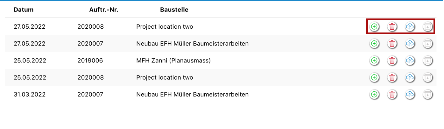Click green plus icon for 27.05.2022 Neubau EFH Müller
This screenshot has width=444, height=129.
click(374, 44)
